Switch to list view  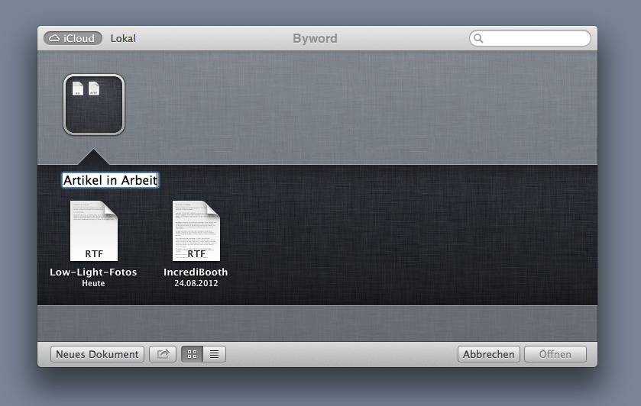point(214,354)
